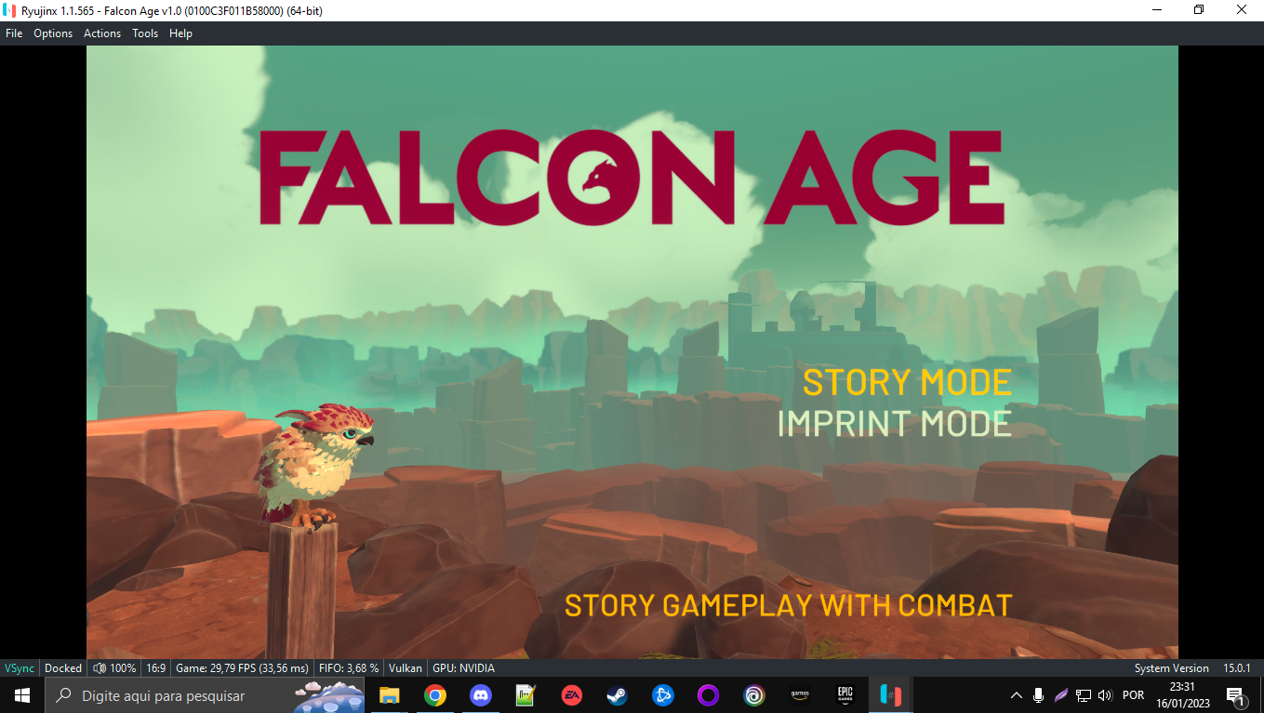Open the Actions menu

pos(102,33)
